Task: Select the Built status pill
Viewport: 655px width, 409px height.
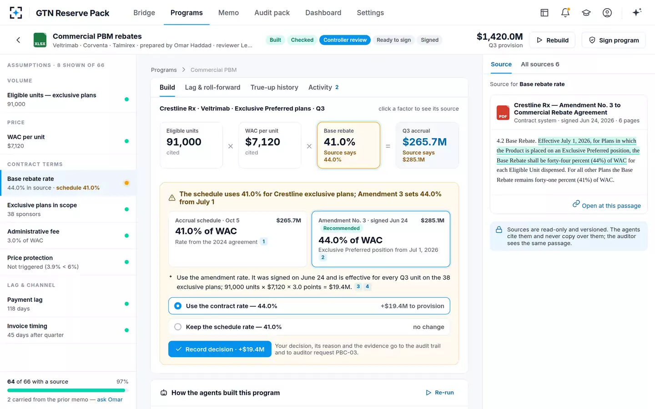Action: 275,40
